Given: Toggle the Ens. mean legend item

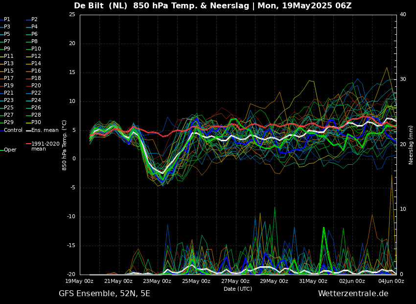Looking at the screenshot, I should pos(45,130).
